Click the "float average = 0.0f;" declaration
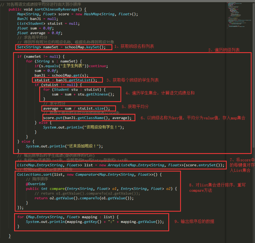This screenshot has width=255, height=243. (x=40, y=33)
